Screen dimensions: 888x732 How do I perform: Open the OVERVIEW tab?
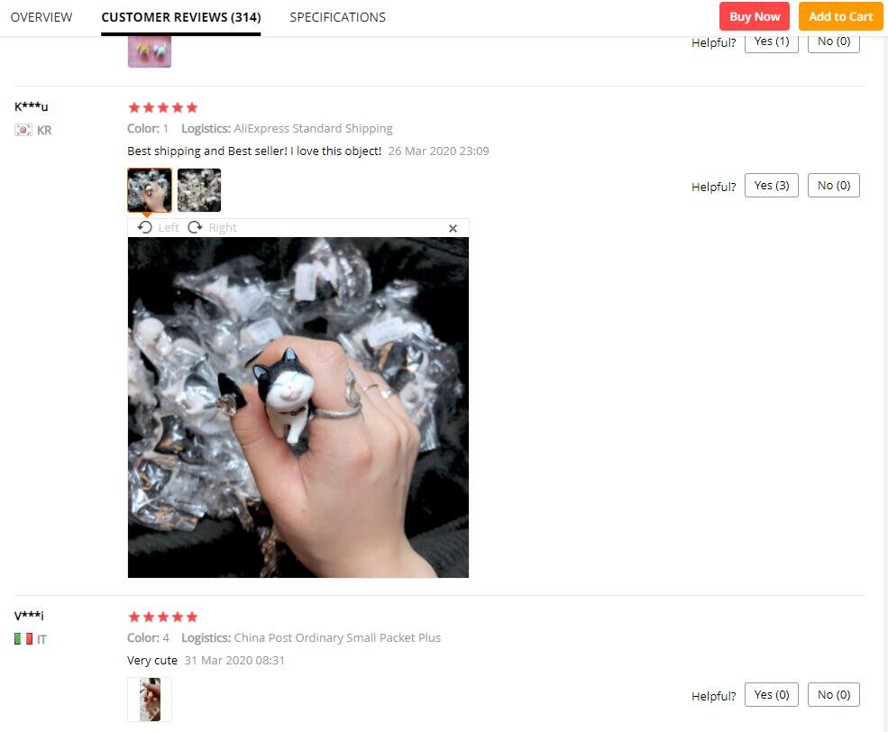coord(41,17)
